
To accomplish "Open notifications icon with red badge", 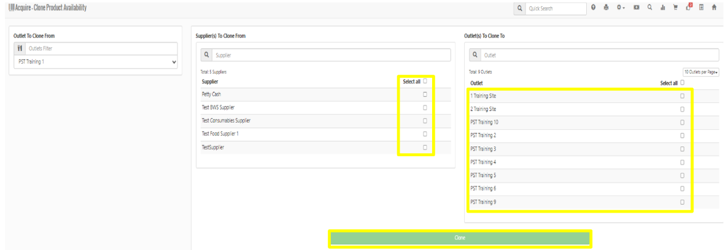I will [689, 7].
